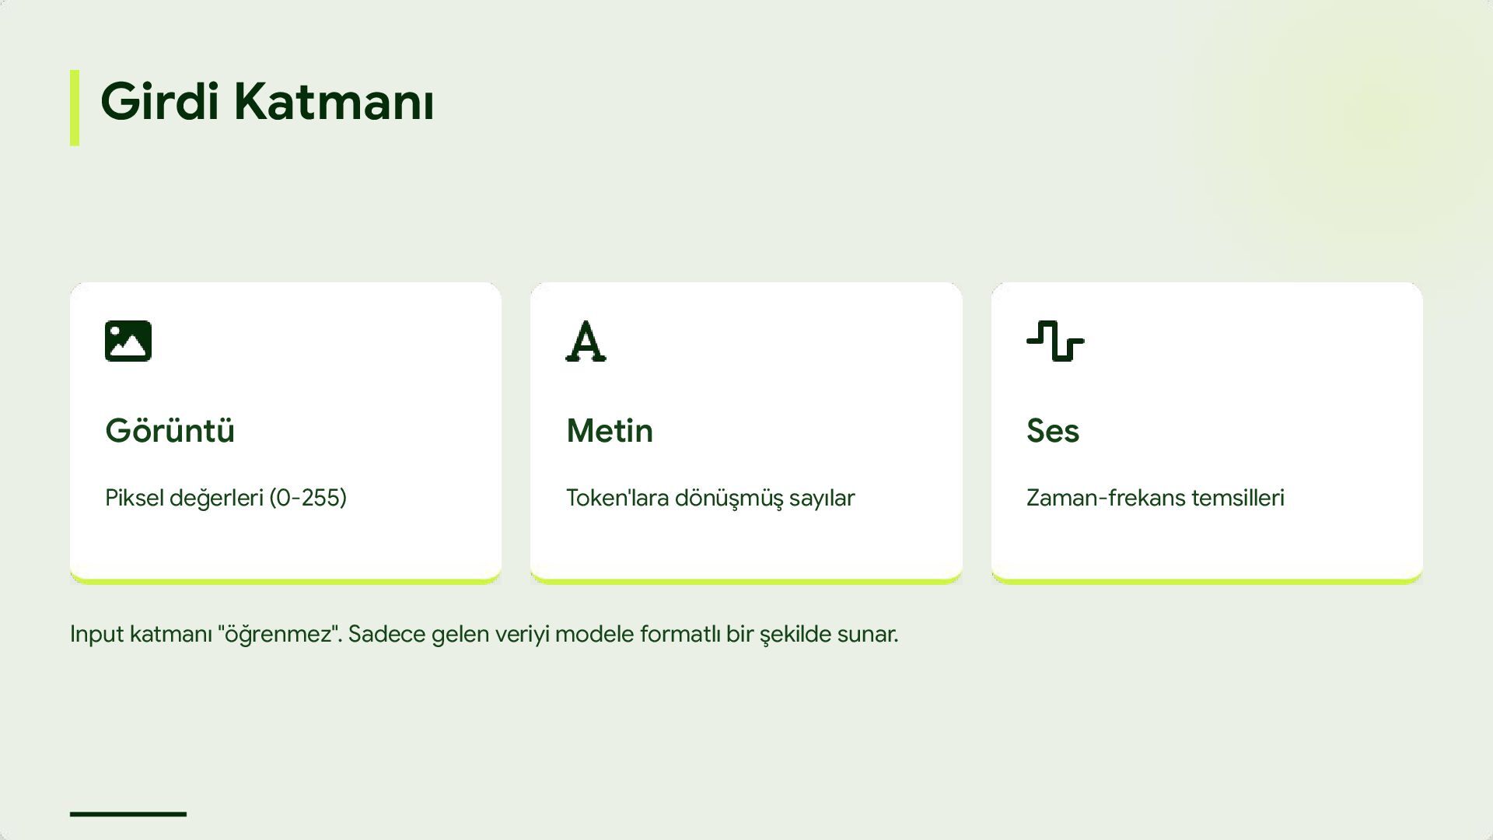Click the waveform signal icon above Ses
Image resolution: width=1493 pixels, height=840 pixels.
pyautogui.click(x=1055, y=341)
